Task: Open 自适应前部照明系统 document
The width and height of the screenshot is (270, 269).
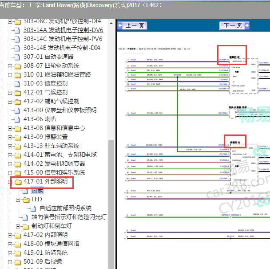Action: [x=66, y=208]
